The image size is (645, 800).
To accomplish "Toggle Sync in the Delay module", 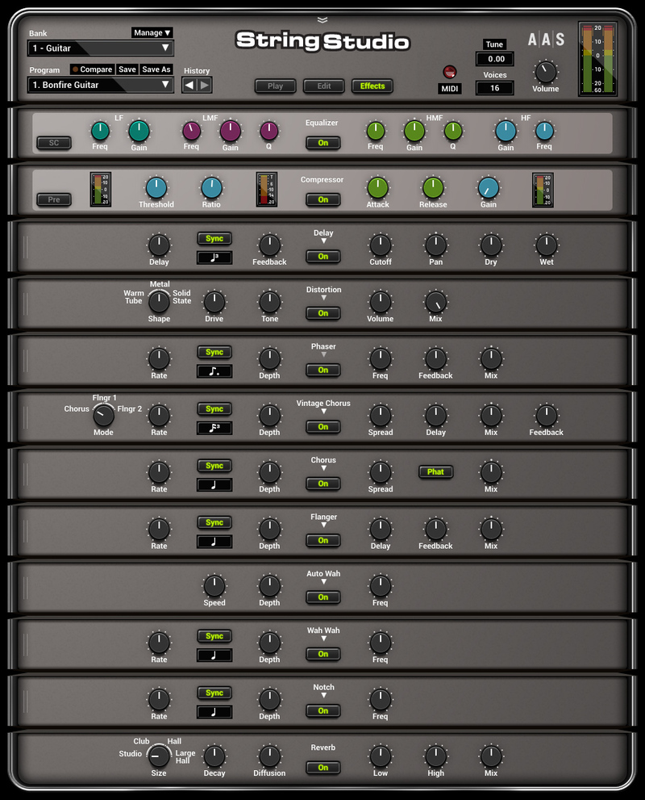I will [214, 238].
